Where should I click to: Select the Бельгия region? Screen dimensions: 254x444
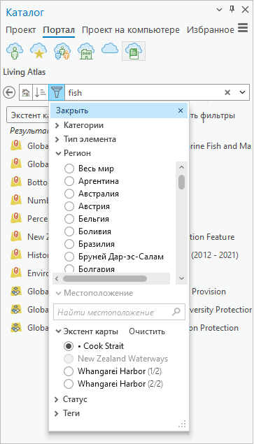69,219
